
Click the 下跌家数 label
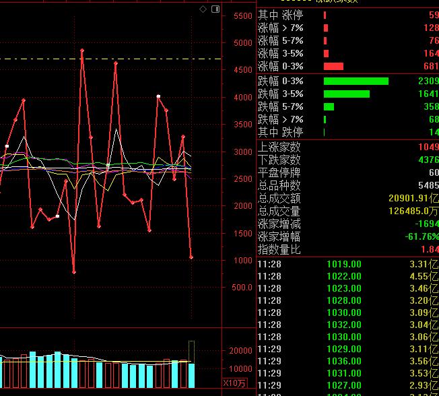tap(279, 160)
